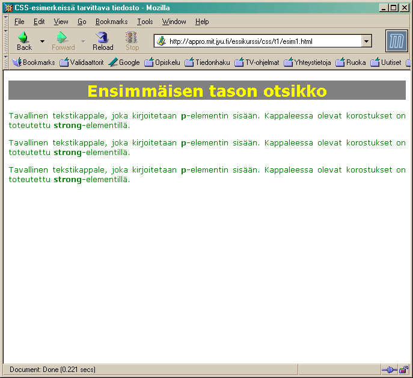413x378 pixels.
Task: Expand the Back history dropdown arrow
Action: click(42, 41)
